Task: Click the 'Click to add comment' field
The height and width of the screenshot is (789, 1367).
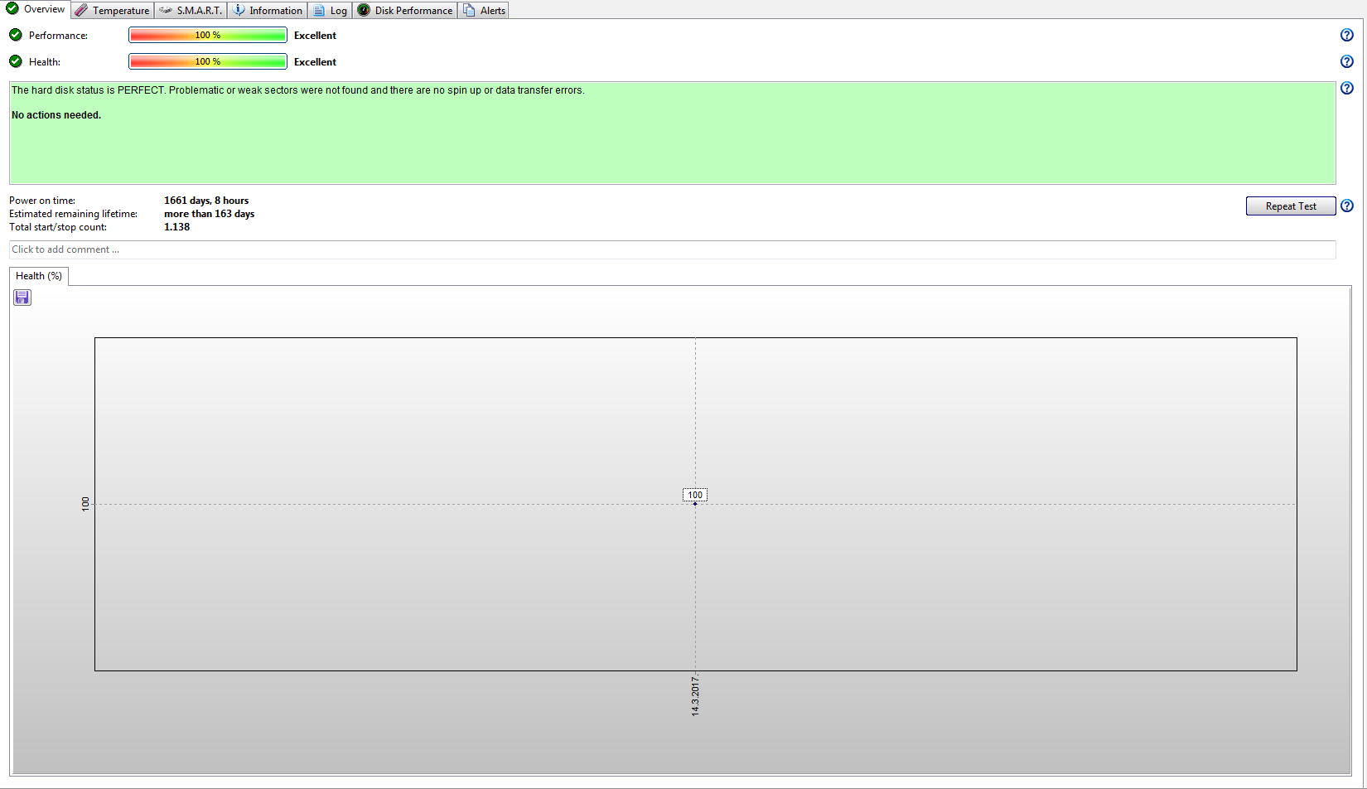Action: click(x=672, y=249)
